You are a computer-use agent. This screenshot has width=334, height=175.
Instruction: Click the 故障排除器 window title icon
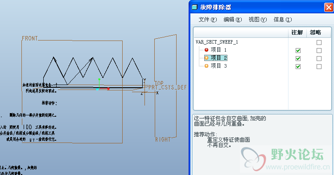click(195, 8)
